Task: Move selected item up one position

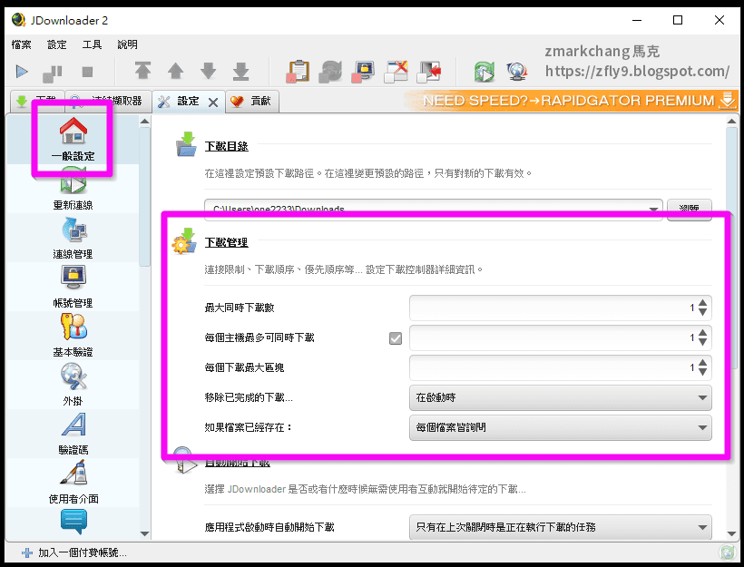Action: [x=175, y=71]
